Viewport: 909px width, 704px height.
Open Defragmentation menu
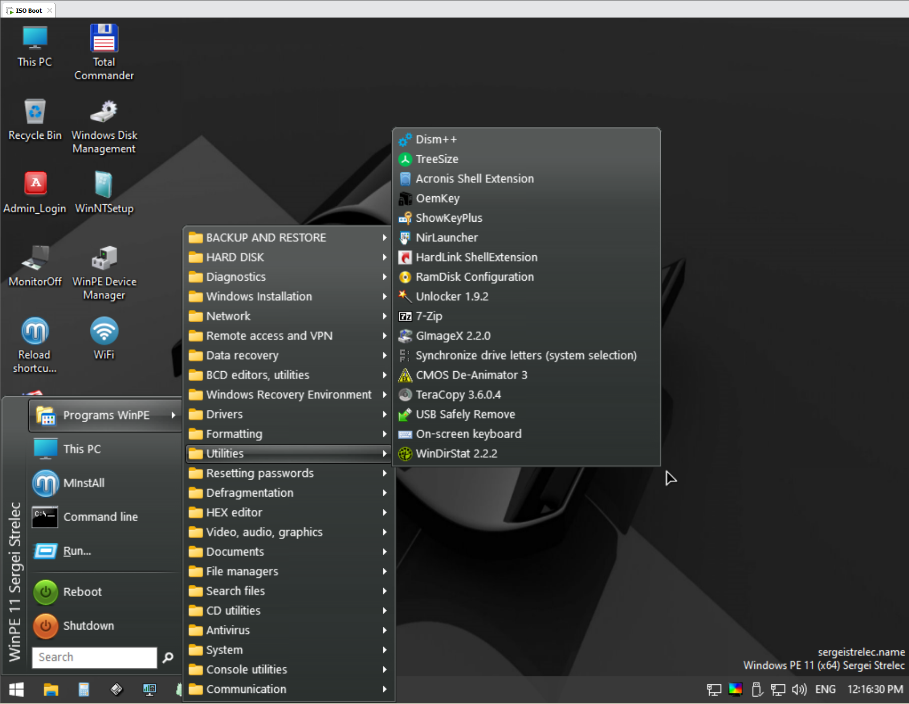(x=289, y=493)
